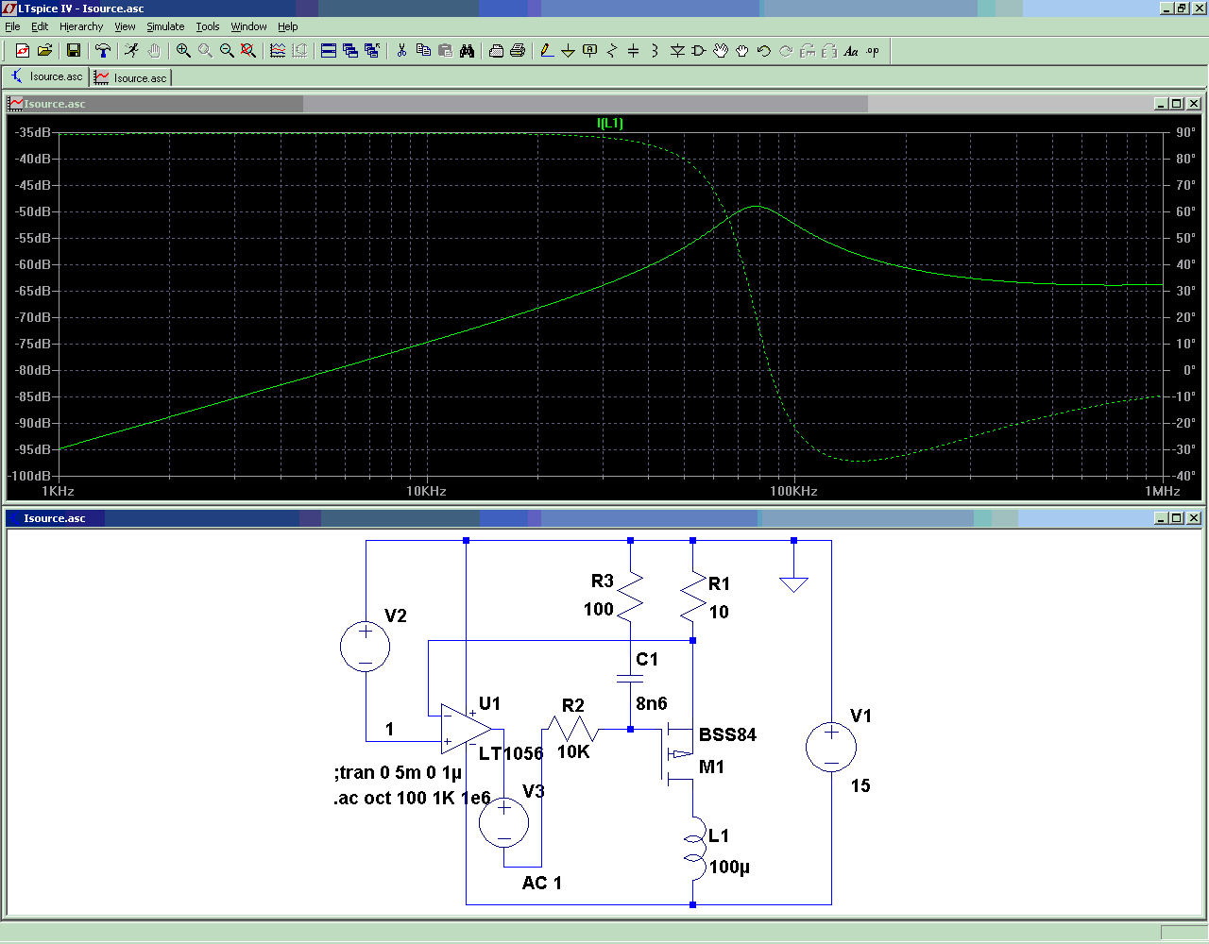This screenshot has width=1209, height=944.
Task: Click the AC 1 source value
Action: (x=542, y=883)
